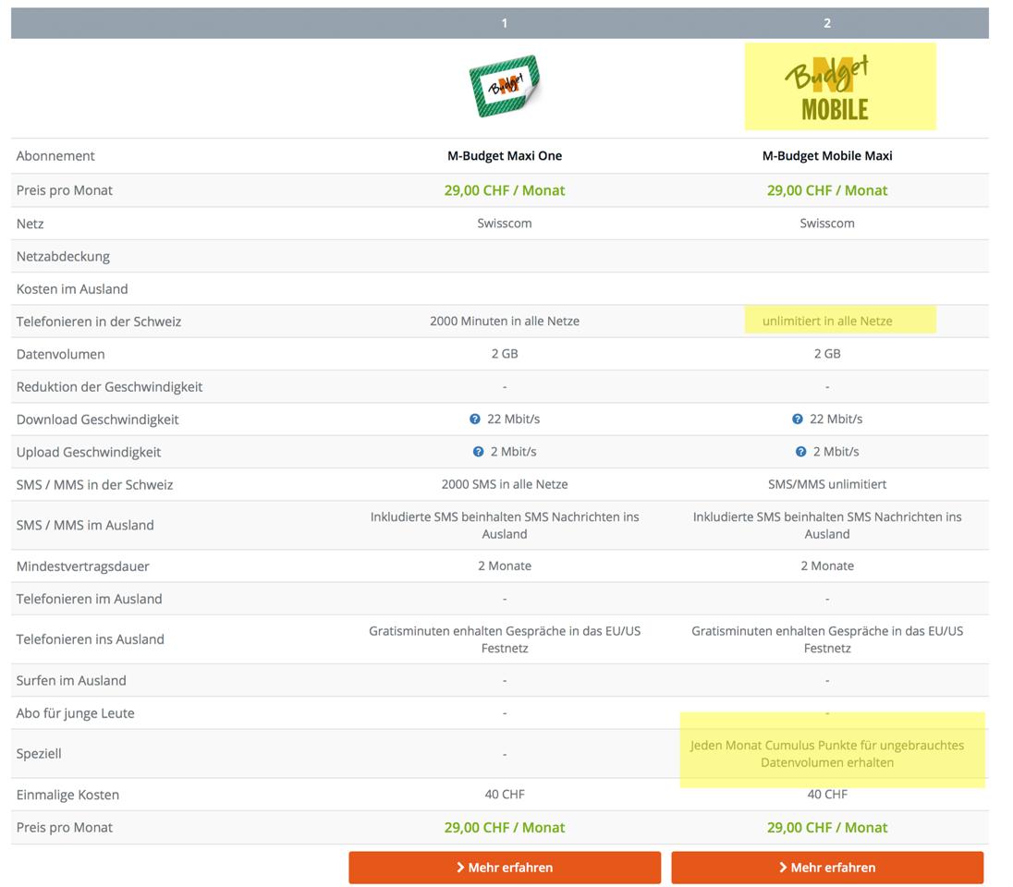The height and width of the screenshot is (887, 1013).
Task: Click 'unlimitiert in alle Netze' cell
Action: click(x=827, y=322)
